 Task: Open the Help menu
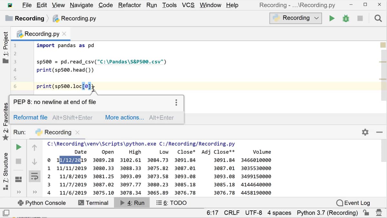pos(232,5)
